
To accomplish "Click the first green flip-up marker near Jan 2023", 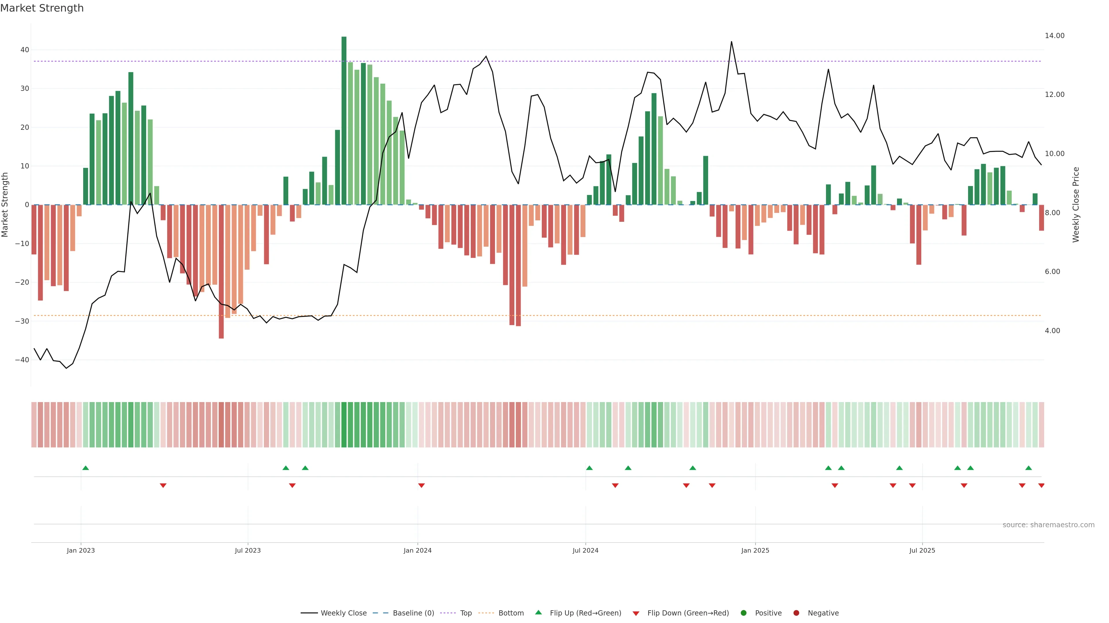I will [x=86, y=468].
